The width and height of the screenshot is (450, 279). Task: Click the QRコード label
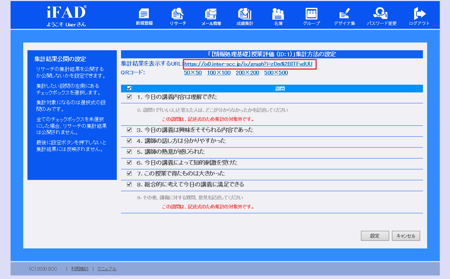133,73
